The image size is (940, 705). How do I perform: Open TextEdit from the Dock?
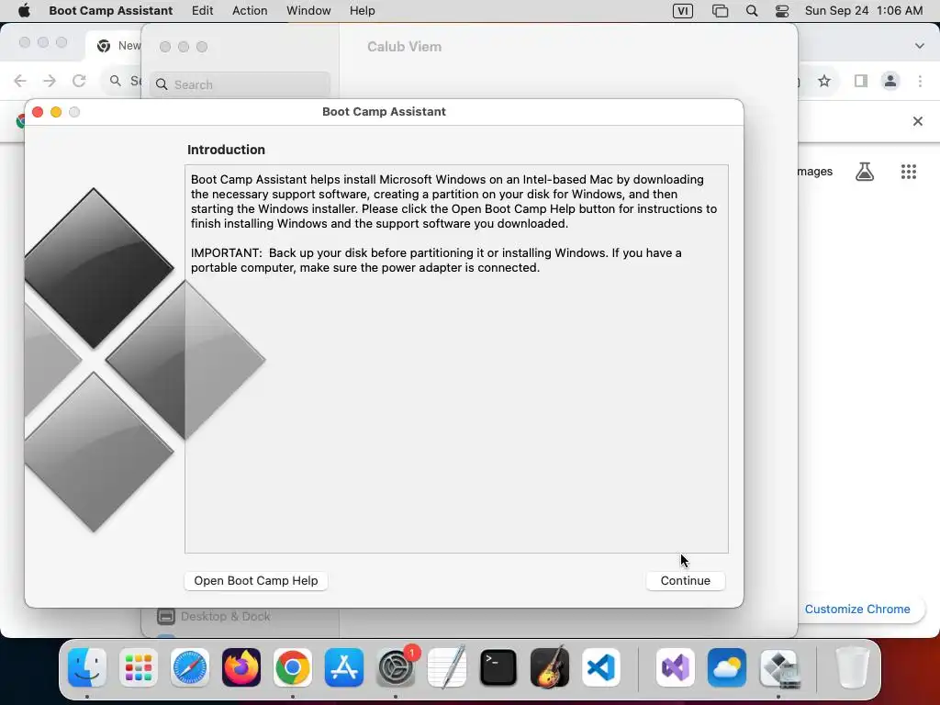[447, 667]
